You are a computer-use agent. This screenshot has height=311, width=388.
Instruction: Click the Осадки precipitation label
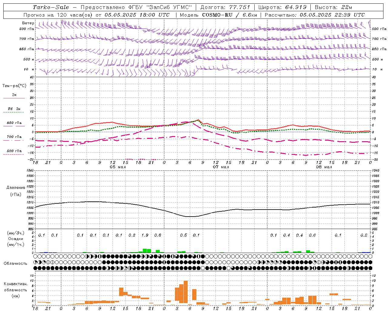coord(16,239)
